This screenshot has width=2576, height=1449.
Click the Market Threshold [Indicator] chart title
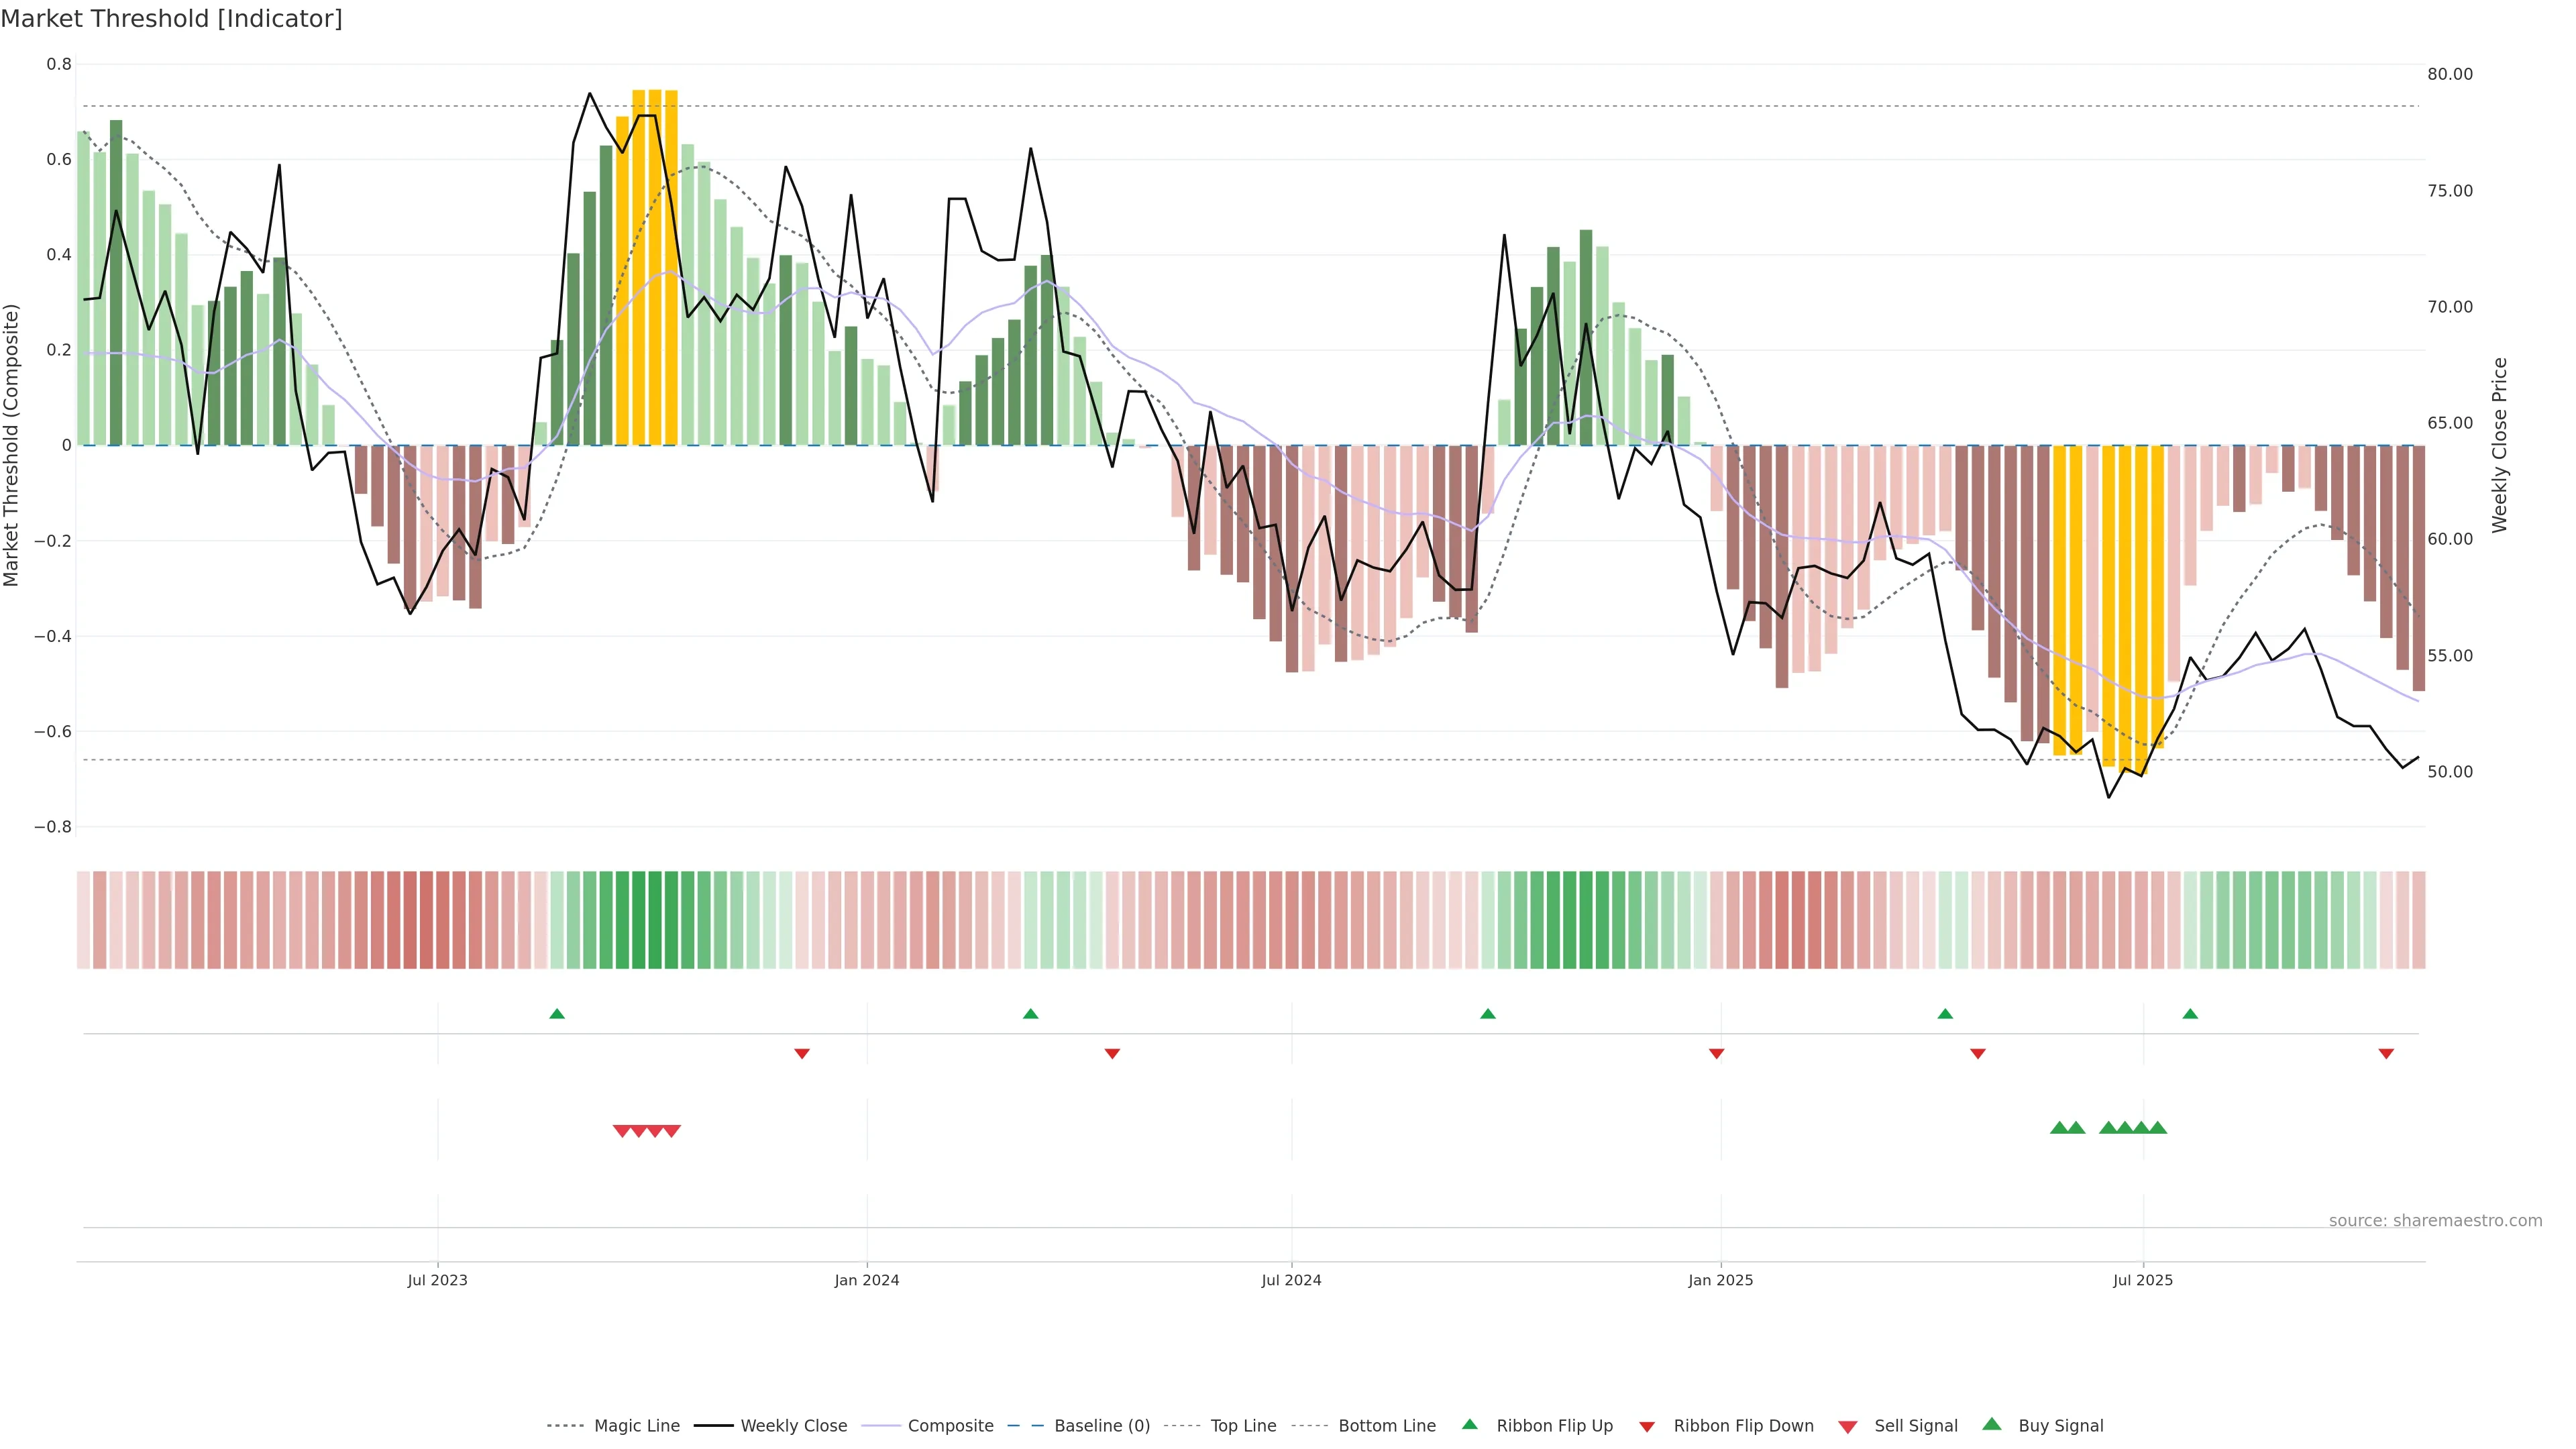pos(171,18)
